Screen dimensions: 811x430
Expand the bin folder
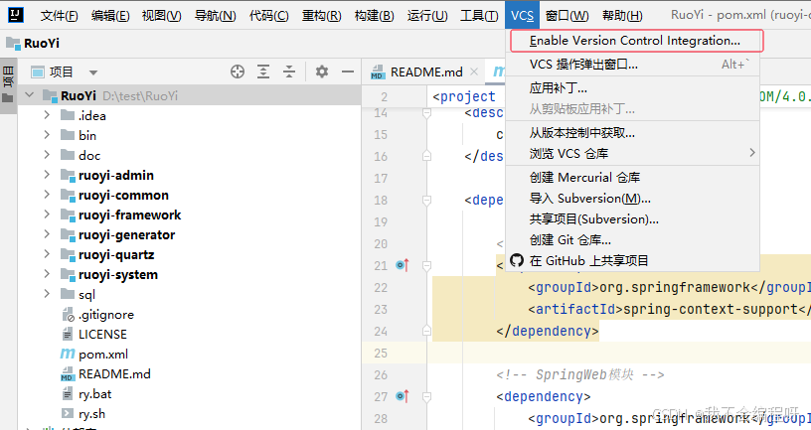click(x=47, y=135)
